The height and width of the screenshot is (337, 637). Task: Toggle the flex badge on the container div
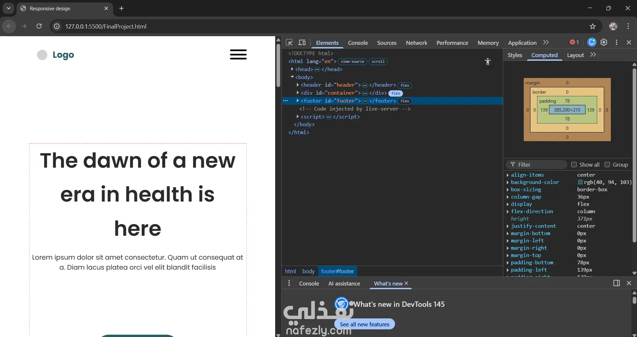coord(396,93)
